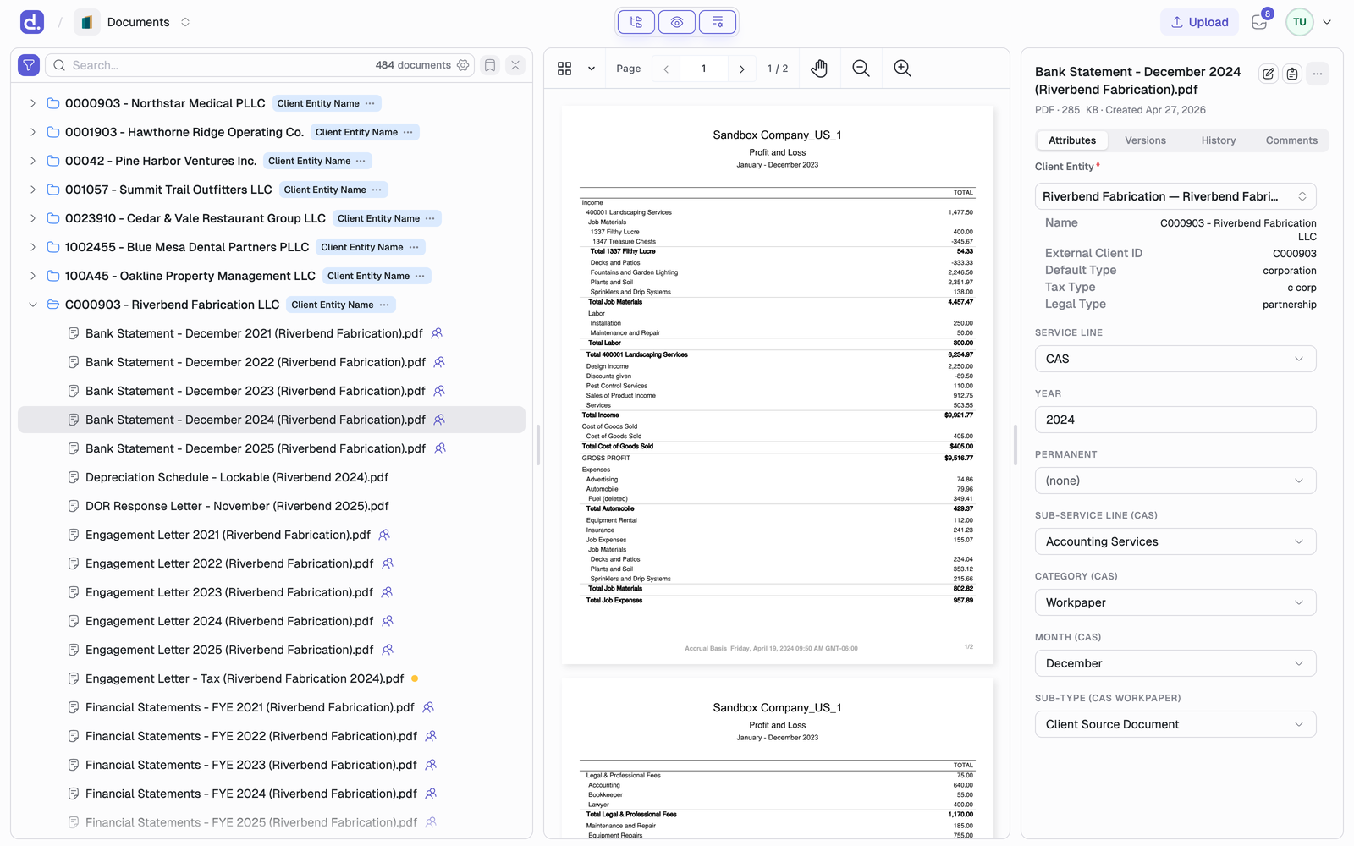1354x846 pixels.
Task: Open search settings gear icon
Action: click(x=463, y=65)
